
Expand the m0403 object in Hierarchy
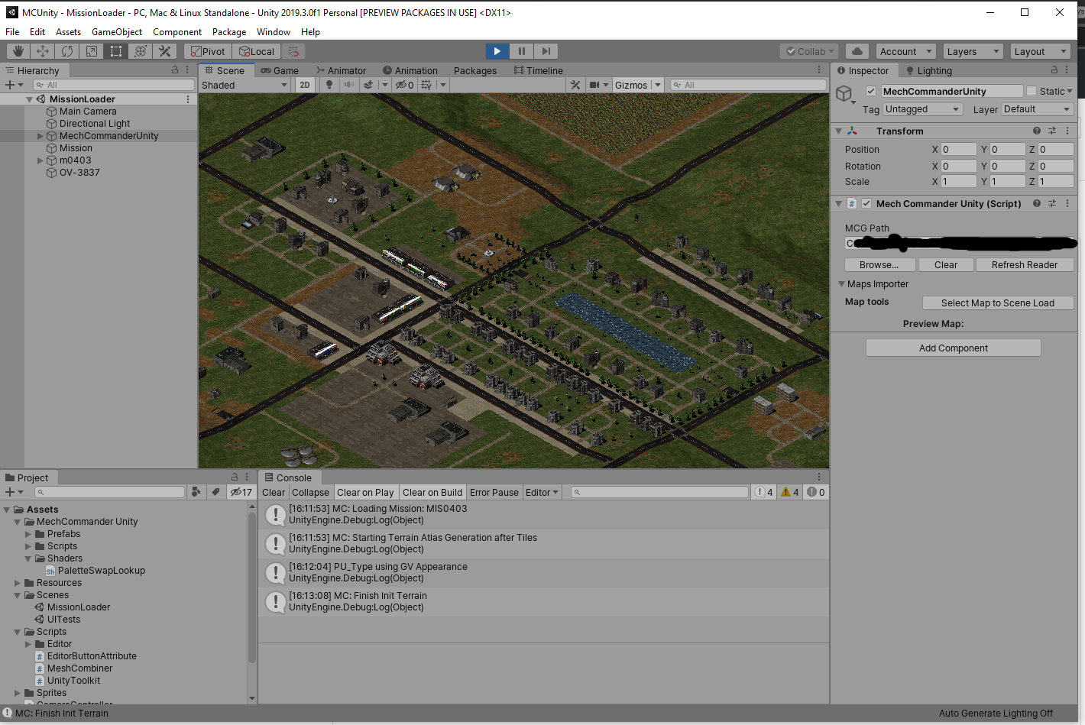pyautogui.click(x=40, y=160)
